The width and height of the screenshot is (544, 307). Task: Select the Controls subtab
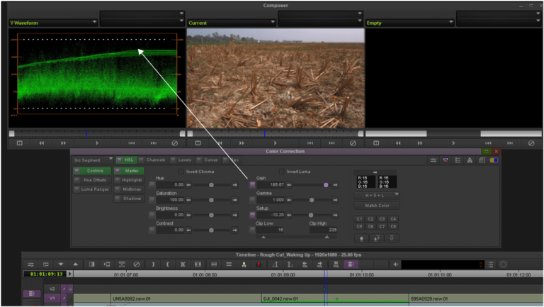(92, 171)
